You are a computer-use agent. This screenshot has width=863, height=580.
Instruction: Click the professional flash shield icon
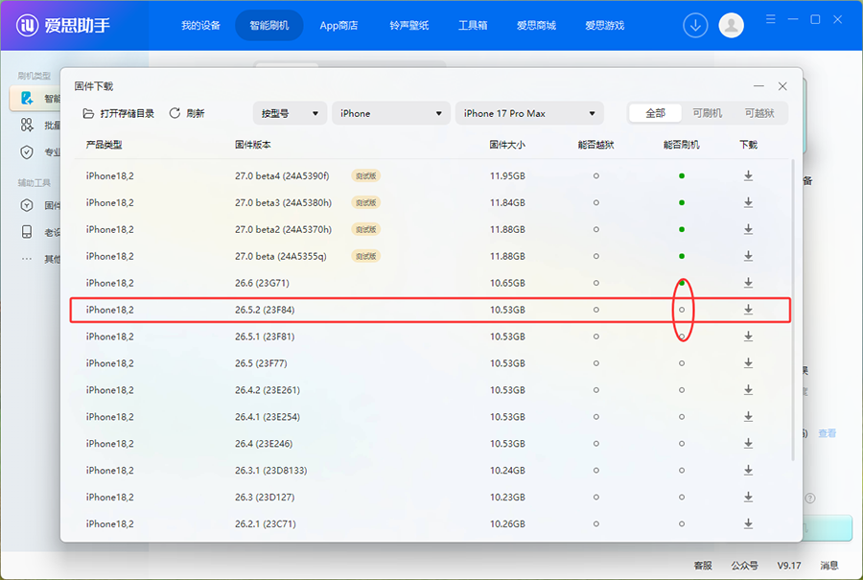(x=27, y=151)
